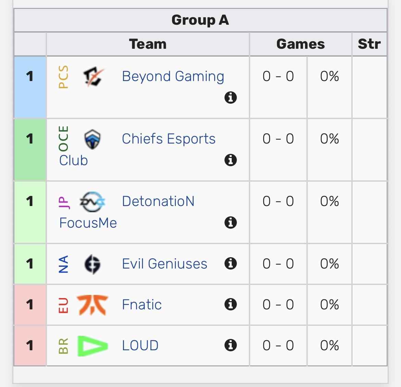Click the Fnatic orange logo
The height and width of the screenshot is (387, 401).
tap(93, 305)
